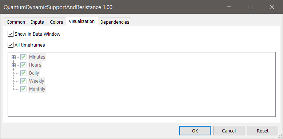Expand the Minutes tree node
Viewport: 283px width, 139px height.
13,57
